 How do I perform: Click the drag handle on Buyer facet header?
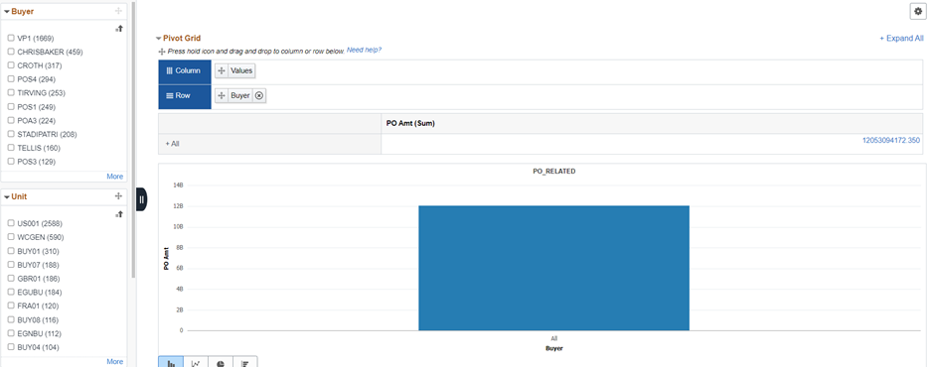point(118,11)
